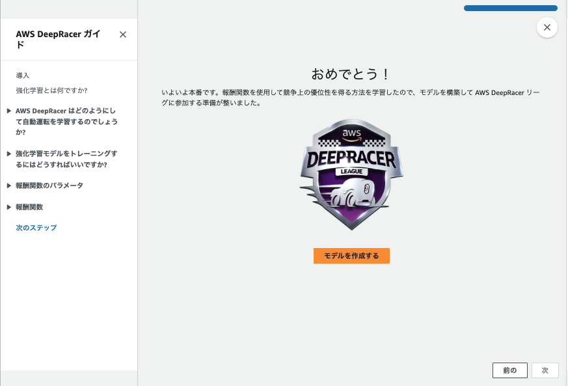Click the disclosure triangle beside 報酬関数
This screenshot has width=568, height=386.
point(9,207)
